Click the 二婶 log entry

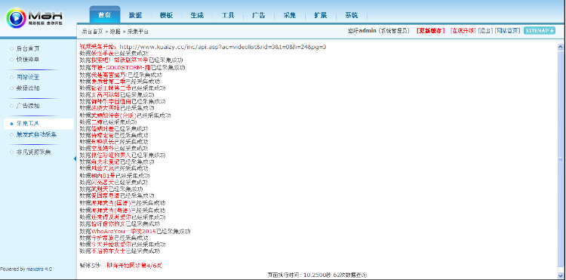point(108,122)
